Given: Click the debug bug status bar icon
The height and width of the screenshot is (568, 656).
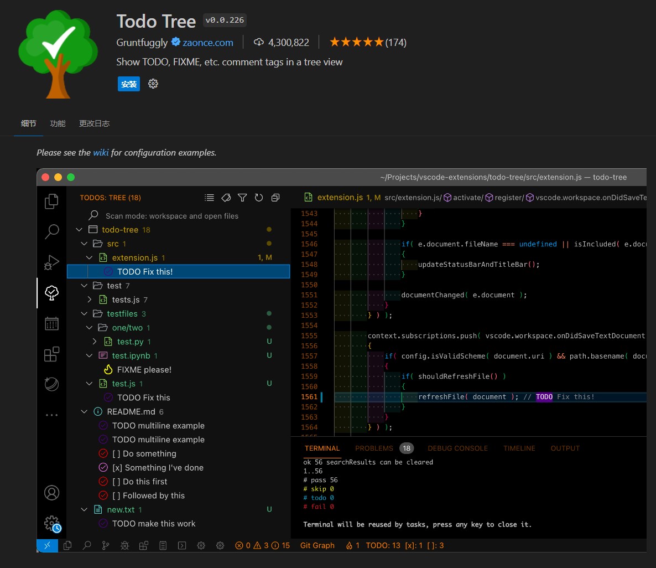Looking at the screenshot, I should tap(124, 545).
